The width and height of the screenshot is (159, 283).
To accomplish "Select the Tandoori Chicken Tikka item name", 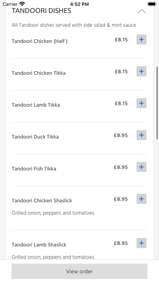I will (39, 73).
